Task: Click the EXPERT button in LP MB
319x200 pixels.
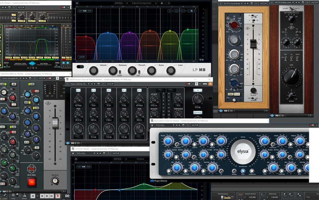Action: pos(82,57)
